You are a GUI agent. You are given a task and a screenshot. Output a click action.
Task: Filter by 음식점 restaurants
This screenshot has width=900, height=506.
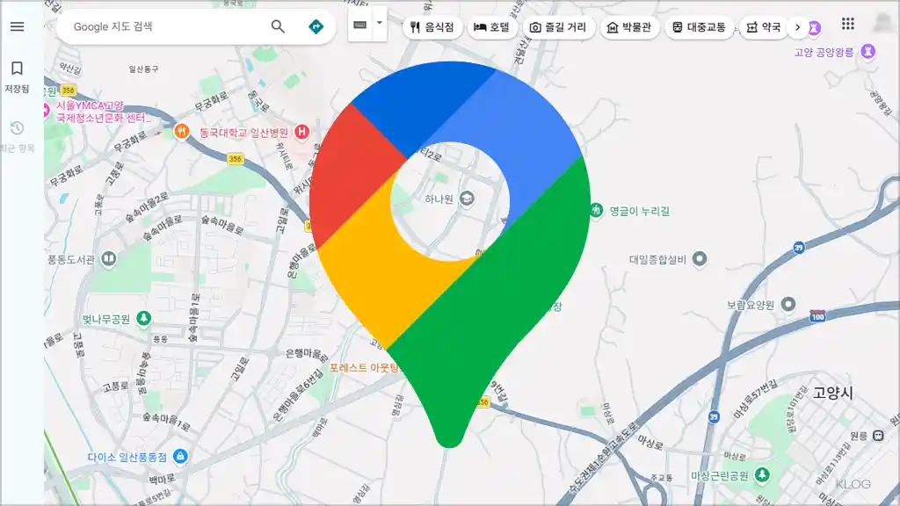(432, 27)
